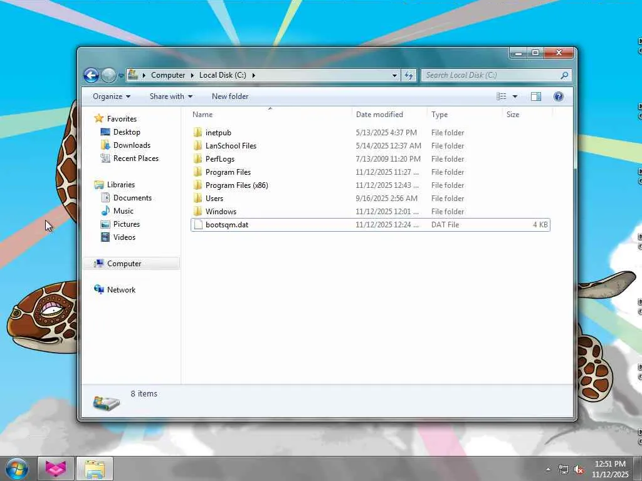Open the Pictures library
This screenshot has height=481, width=642.
point(127,224)
